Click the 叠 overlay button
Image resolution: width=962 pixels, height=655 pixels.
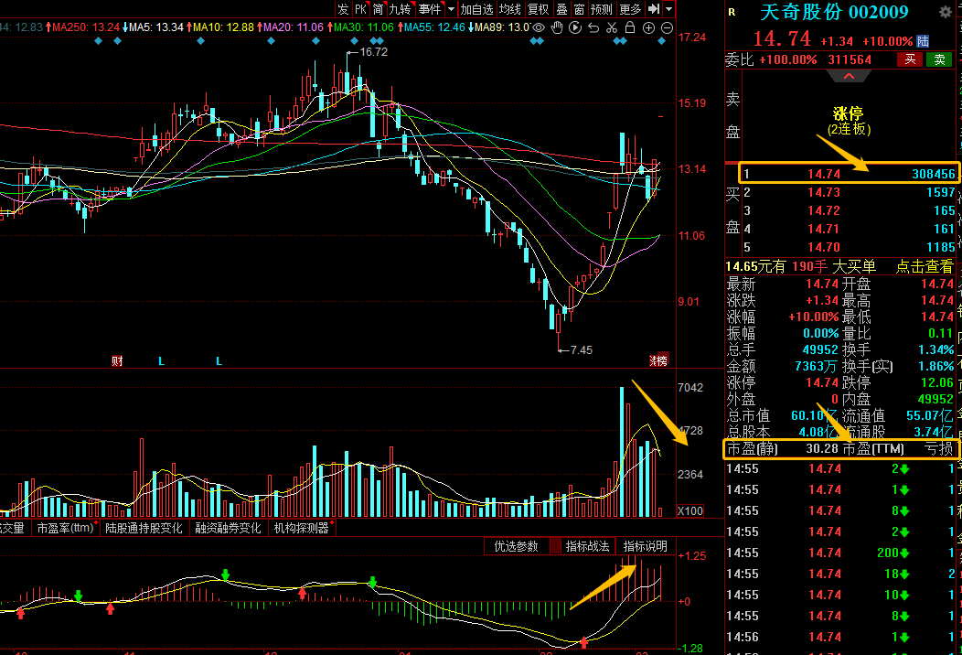coord(561,9)
